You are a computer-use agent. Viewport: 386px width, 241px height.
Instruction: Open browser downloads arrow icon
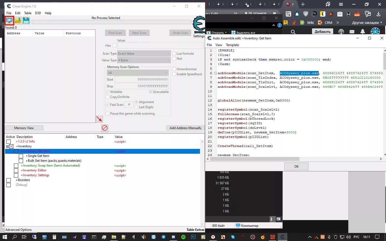coord(378,14)
